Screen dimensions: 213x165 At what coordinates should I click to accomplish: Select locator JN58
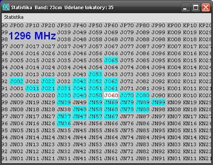tap(95, 109)
